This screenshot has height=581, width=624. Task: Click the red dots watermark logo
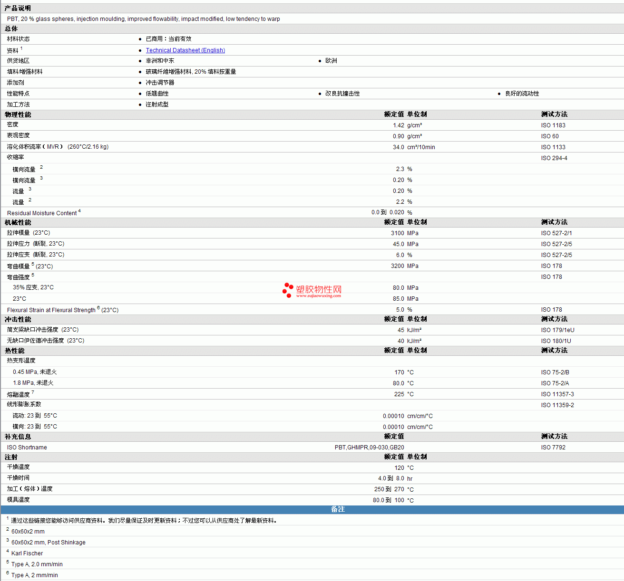coord(287,290)
